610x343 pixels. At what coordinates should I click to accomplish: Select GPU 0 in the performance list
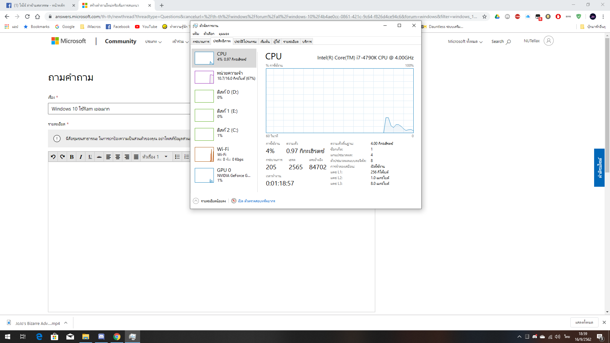[x=224, y=175]
